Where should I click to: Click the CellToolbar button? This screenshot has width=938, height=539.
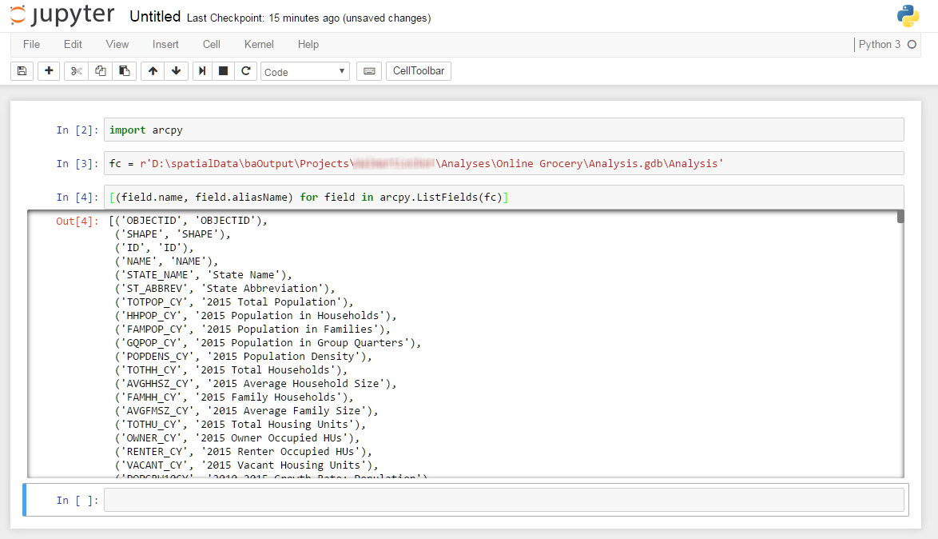click(419, 70)
